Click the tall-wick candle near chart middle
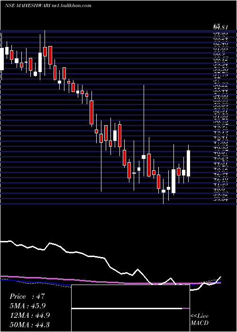Viewport: 237px width, 332px height. point(144,130)
